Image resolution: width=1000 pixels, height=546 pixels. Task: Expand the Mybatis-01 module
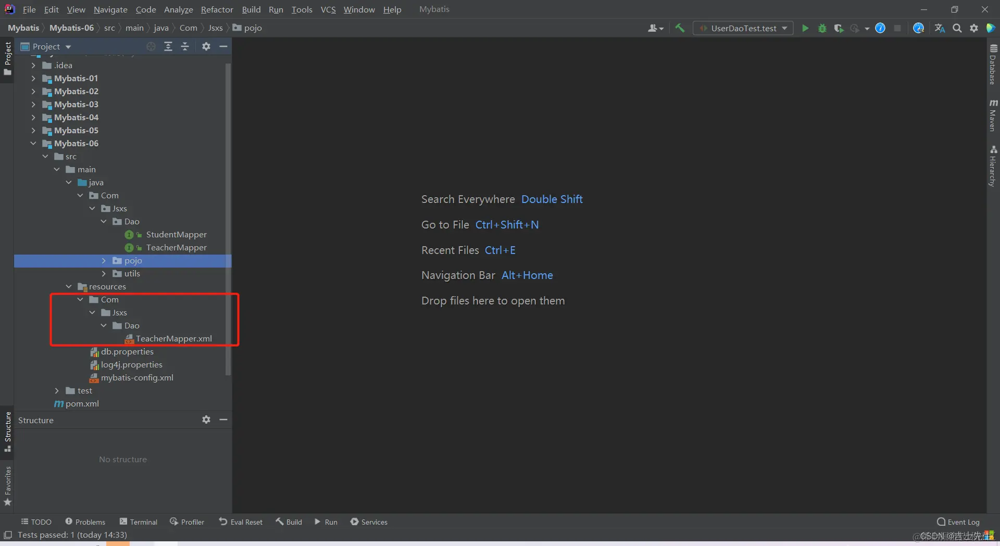click(x=33, y=78)
